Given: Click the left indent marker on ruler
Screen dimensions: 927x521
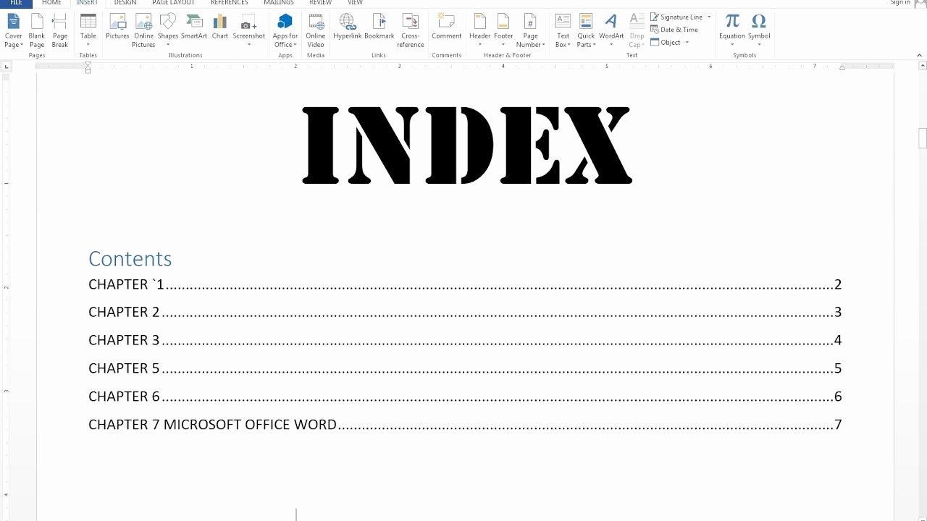Looking at the screenshot, I should pos(88,67).
